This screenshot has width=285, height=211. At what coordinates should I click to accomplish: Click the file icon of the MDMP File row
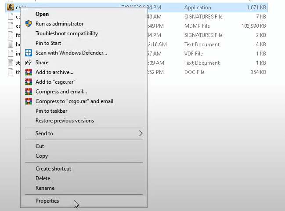point(11,26)
